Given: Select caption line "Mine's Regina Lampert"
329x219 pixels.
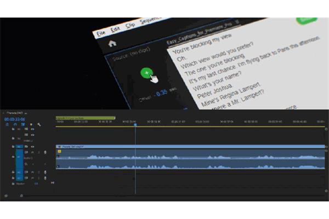Looking at the screenshot, I should (231, 94).
